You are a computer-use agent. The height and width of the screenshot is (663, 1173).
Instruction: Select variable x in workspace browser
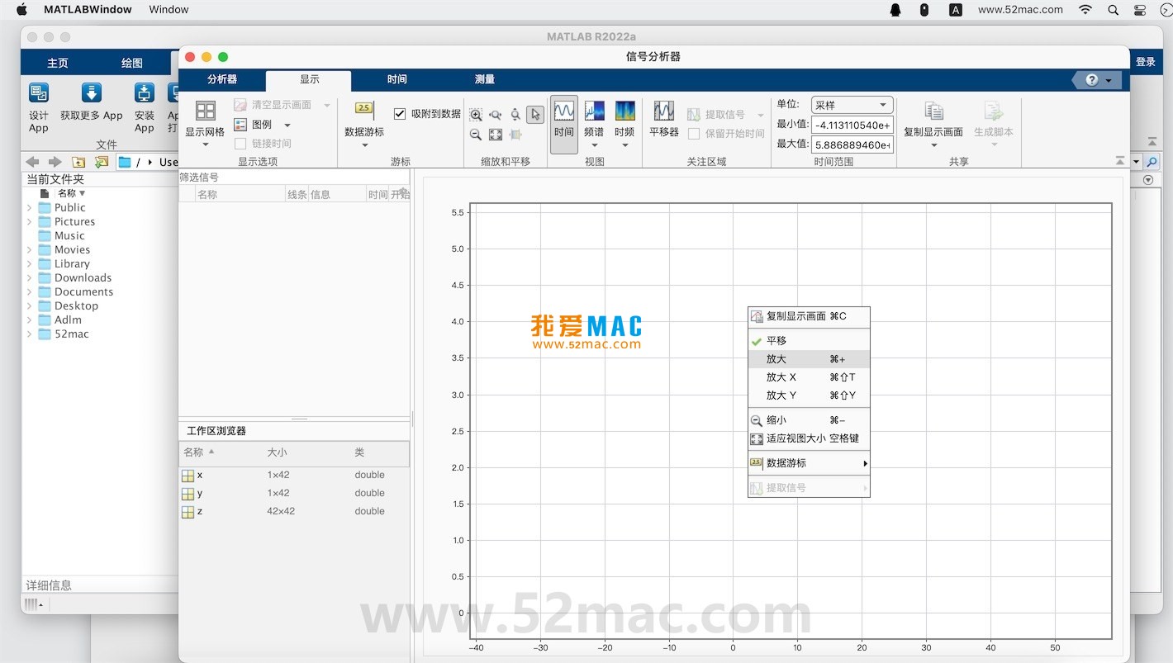pos(294,475)
